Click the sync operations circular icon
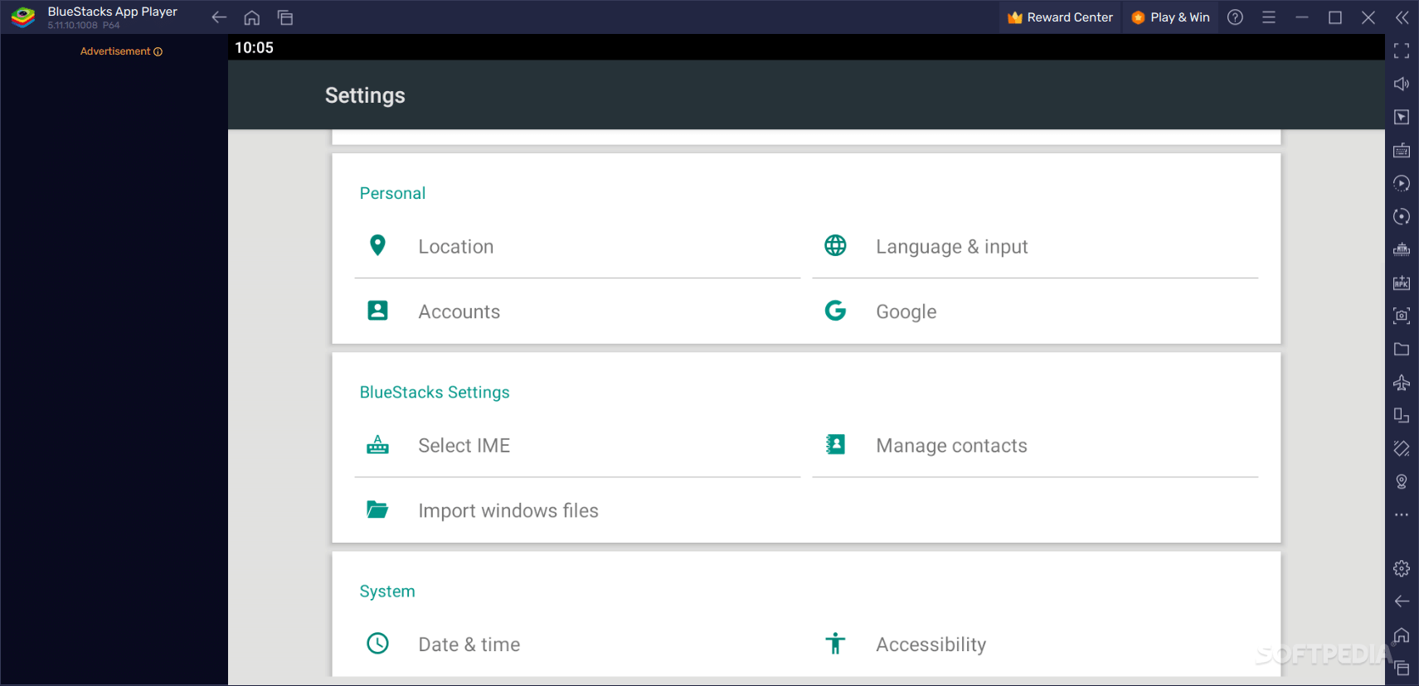The image size is (1419, 686). click(1402, 216)
